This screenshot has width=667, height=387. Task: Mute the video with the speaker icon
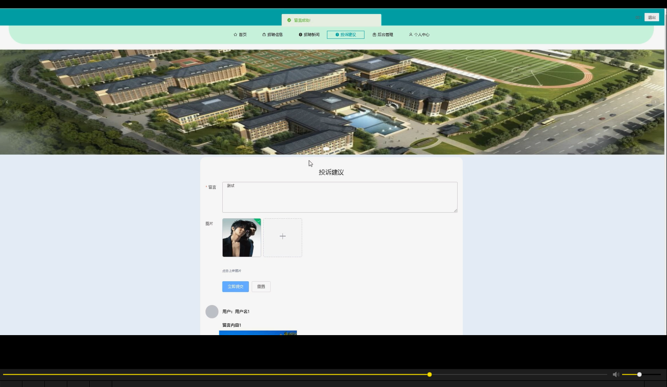616,374
